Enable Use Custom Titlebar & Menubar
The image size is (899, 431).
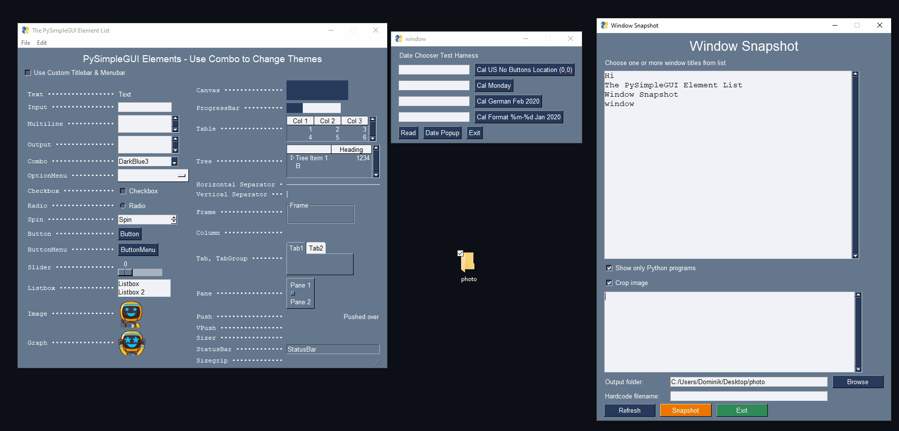[28, 72]
